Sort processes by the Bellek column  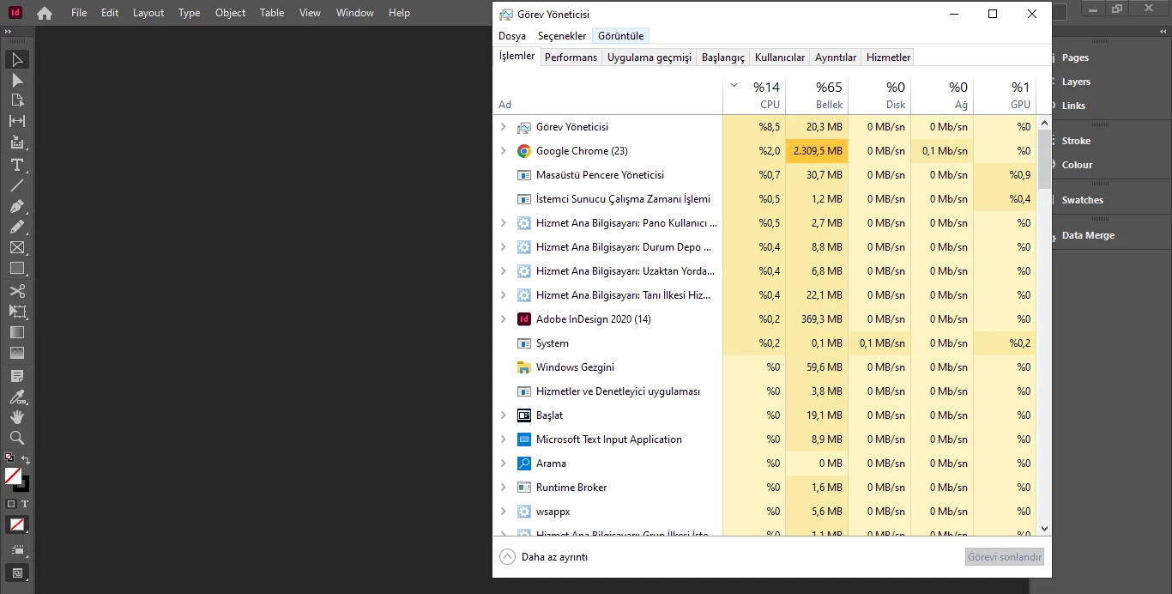point(817,95)
